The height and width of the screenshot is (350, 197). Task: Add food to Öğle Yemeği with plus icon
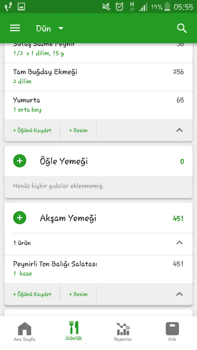coord(19,161)
